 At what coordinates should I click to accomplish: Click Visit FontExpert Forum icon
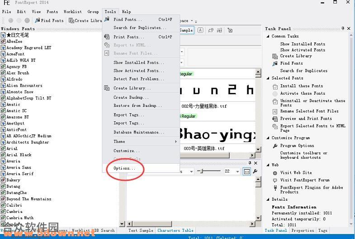coord(275,180)
